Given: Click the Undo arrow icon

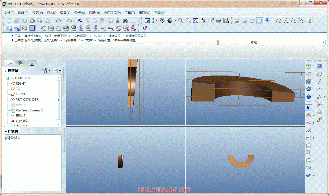Looking at the screenshot, I should click(x=58, y=21).
